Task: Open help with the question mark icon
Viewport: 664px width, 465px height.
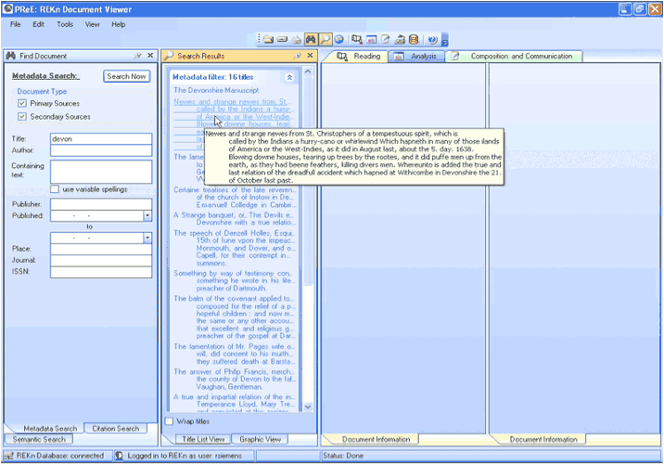Action: coord(432,39)
